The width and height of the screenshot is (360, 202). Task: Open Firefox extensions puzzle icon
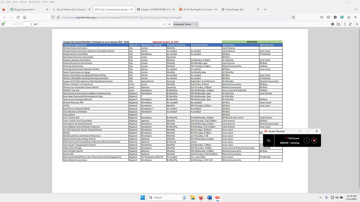(x=349, y=17)
